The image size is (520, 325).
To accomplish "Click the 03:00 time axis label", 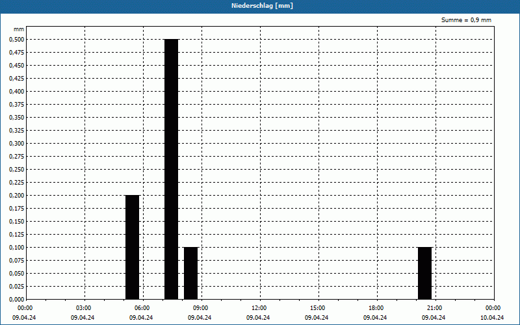I will [x=84, y=308].
